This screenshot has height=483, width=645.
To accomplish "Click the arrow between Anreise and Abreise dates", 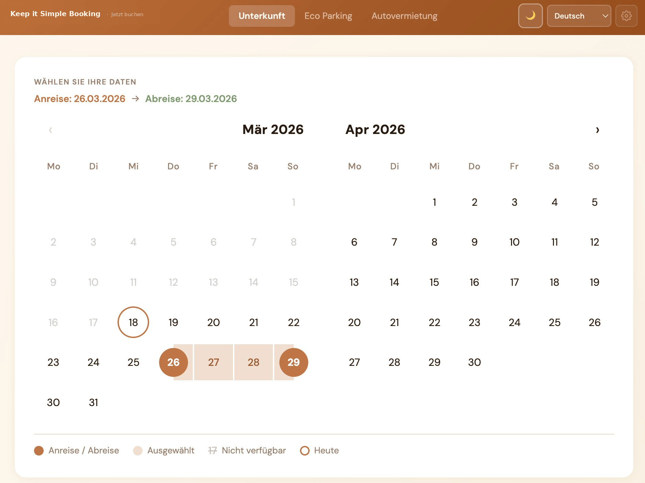I will (135, 99).
